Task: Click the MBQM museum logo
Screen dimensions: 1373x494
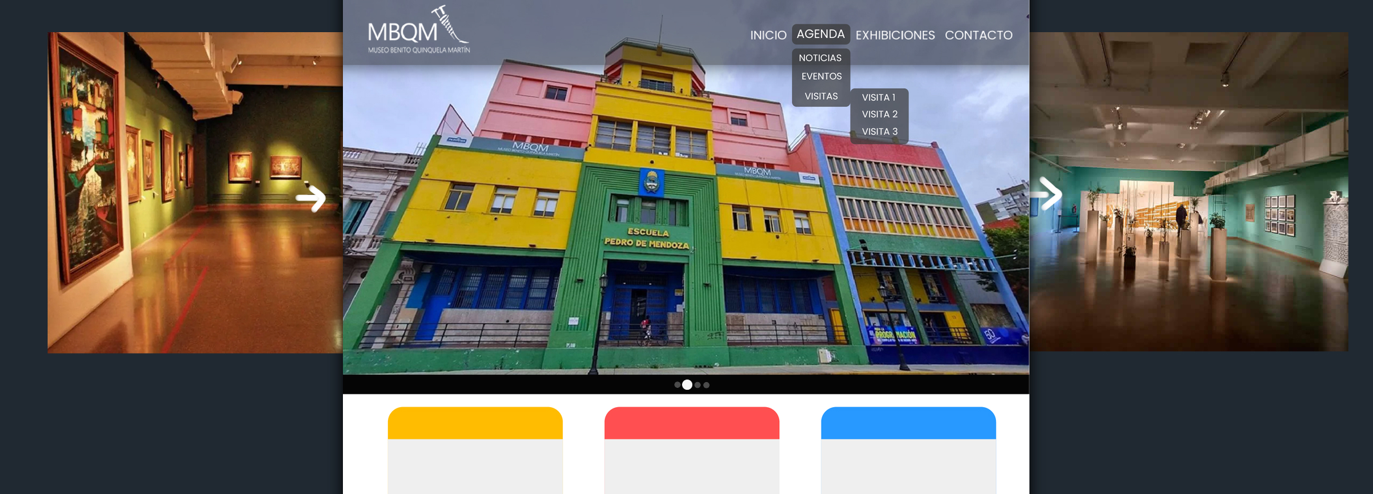Action: pos(418,31)
